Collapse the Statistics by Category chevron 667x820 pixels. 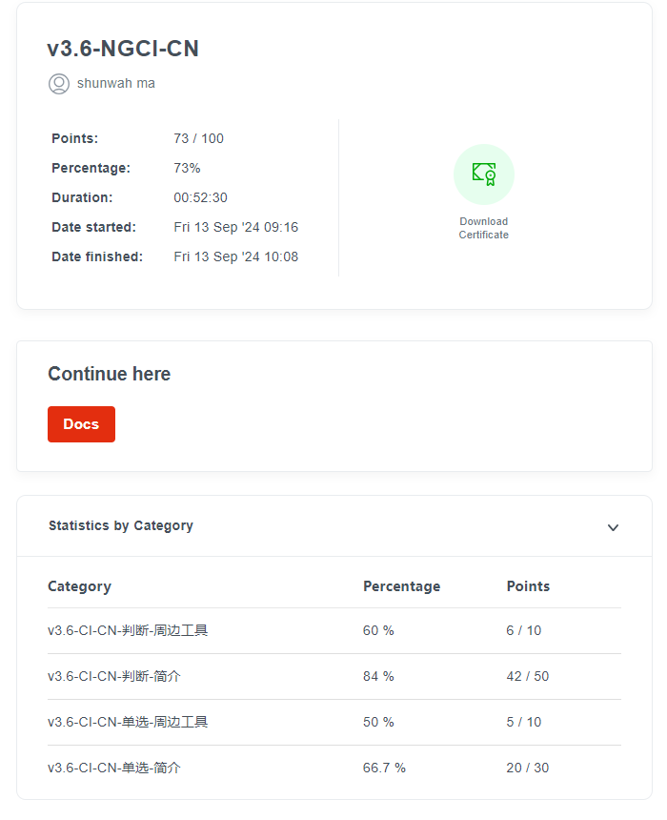[x=613, y=527]
